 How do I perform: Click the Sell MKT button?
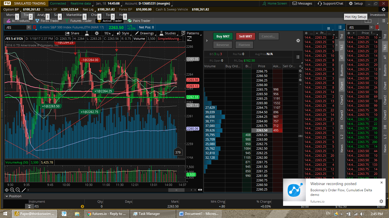click(246, 36)
